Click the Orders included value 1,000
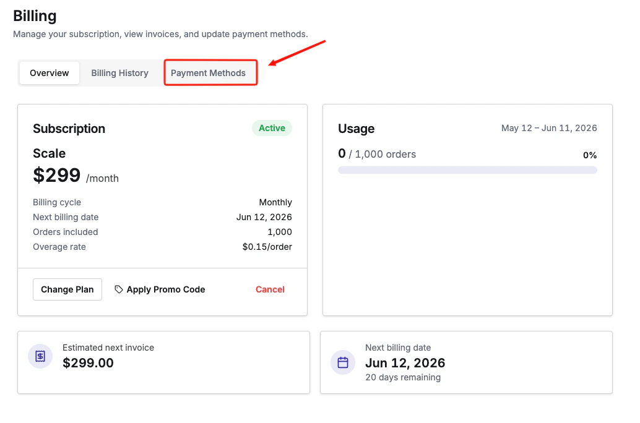The width and height of the screenshot is (640, 423). 280,232
